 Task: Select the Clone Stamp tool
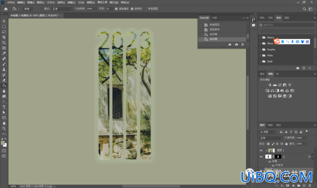pos(4,69)
